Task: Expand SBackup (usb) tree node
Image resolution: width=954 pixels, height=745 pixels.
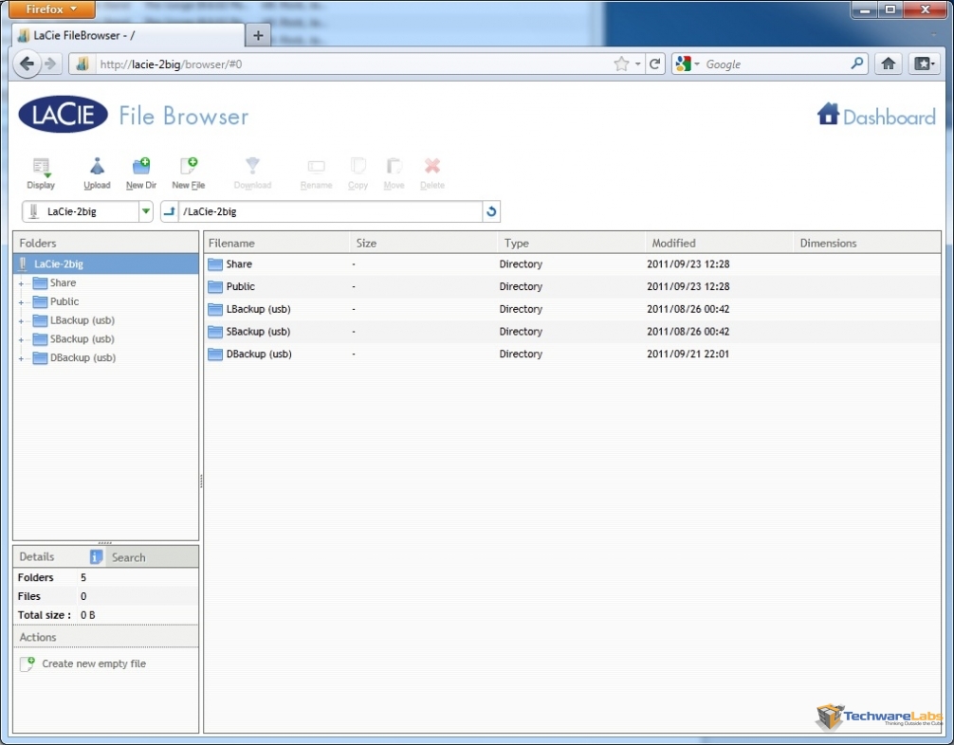Action: [21, 340]
